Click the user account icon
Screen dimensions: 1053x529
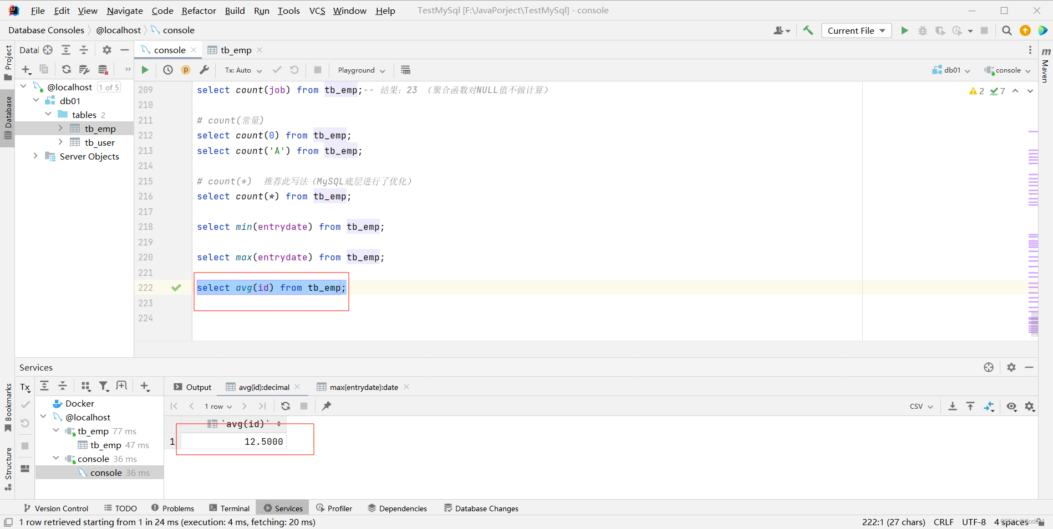pos(782,30)
